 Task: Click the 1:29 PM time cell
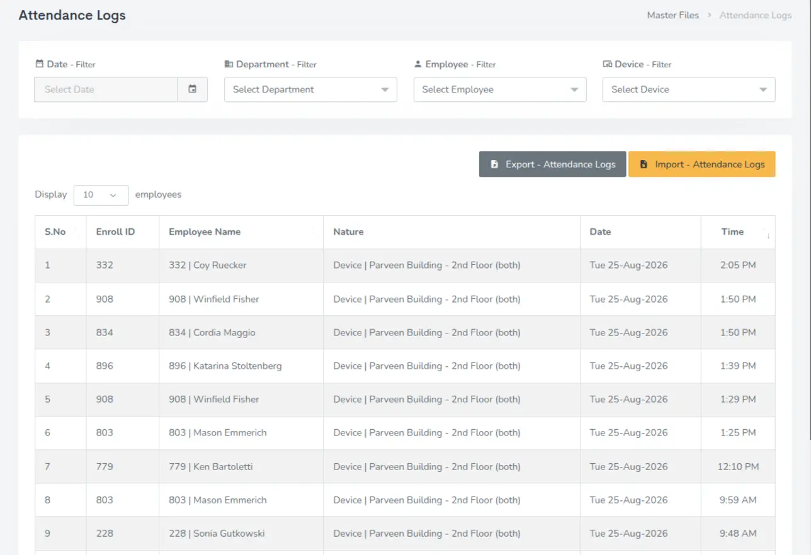click(738, 399)
